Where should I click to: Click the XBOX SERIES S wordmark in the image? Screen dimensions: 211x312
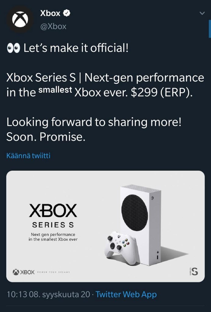pyautogui.click(x=53, y=214)
